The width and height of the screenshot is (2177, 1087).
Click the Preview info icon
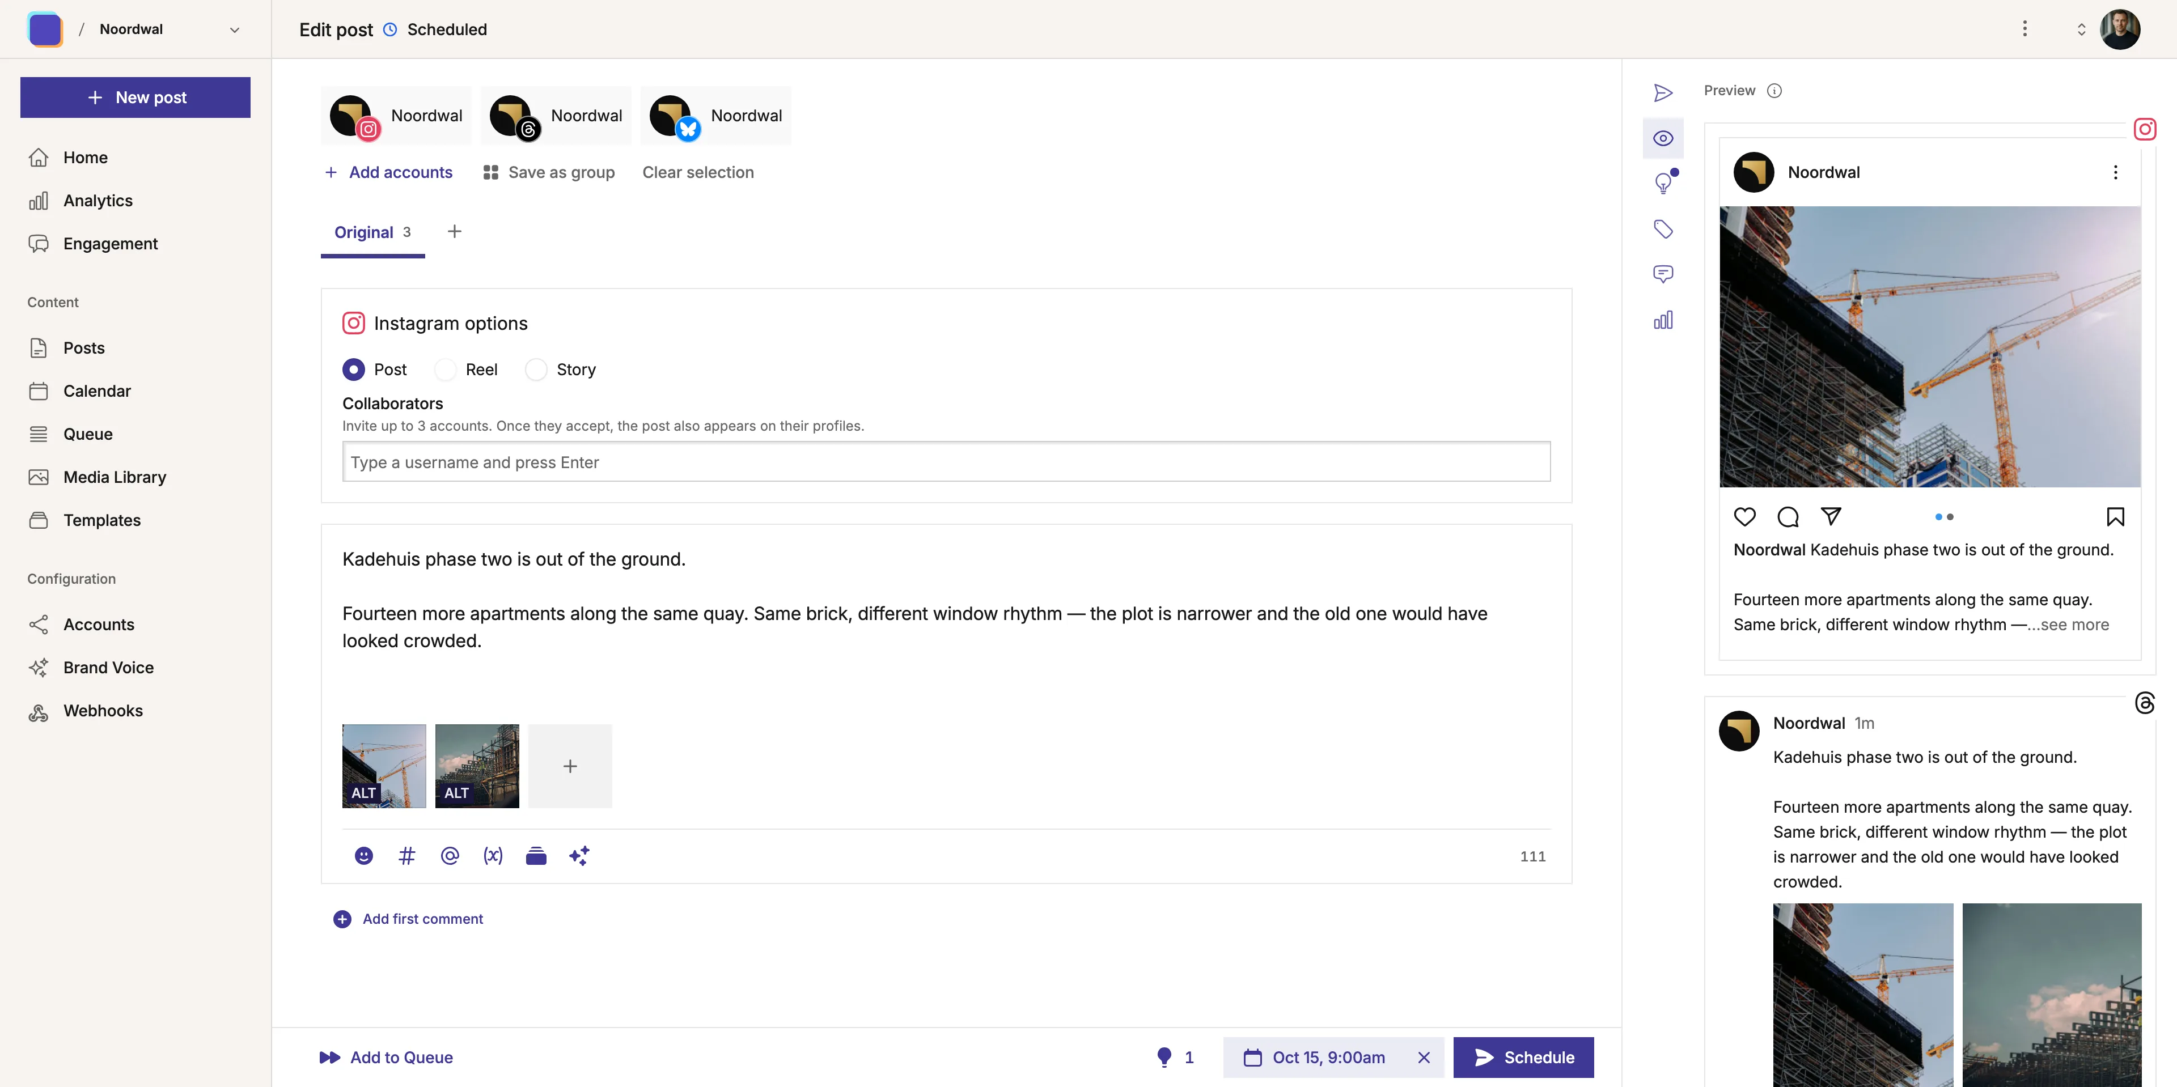tap(1774, 90)
